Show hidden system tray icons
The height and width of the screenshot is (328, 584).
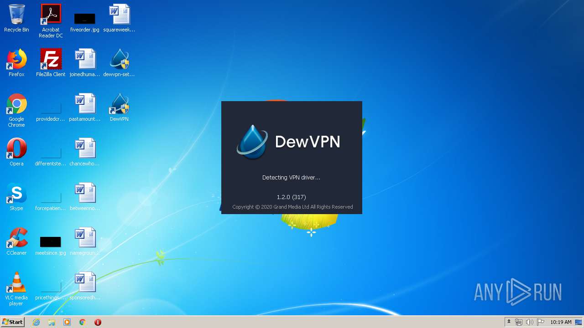coord(509,322)
